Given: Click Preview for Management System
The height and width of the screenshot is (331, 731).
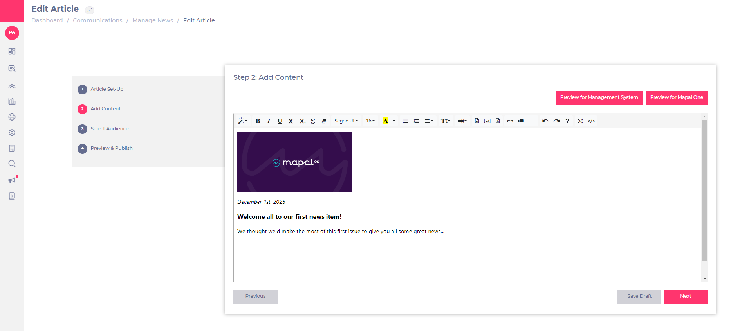Looking at the screenshot, I should tap(599, 97).
